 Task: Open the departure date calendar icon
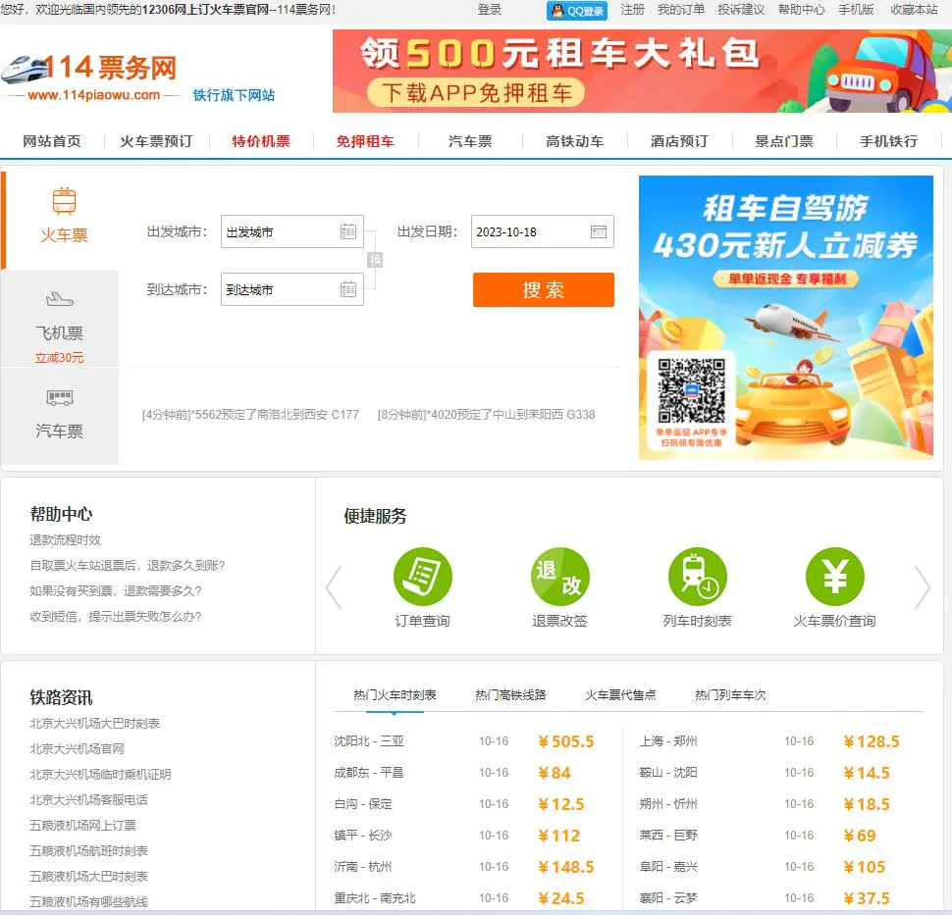coord(599,231)
